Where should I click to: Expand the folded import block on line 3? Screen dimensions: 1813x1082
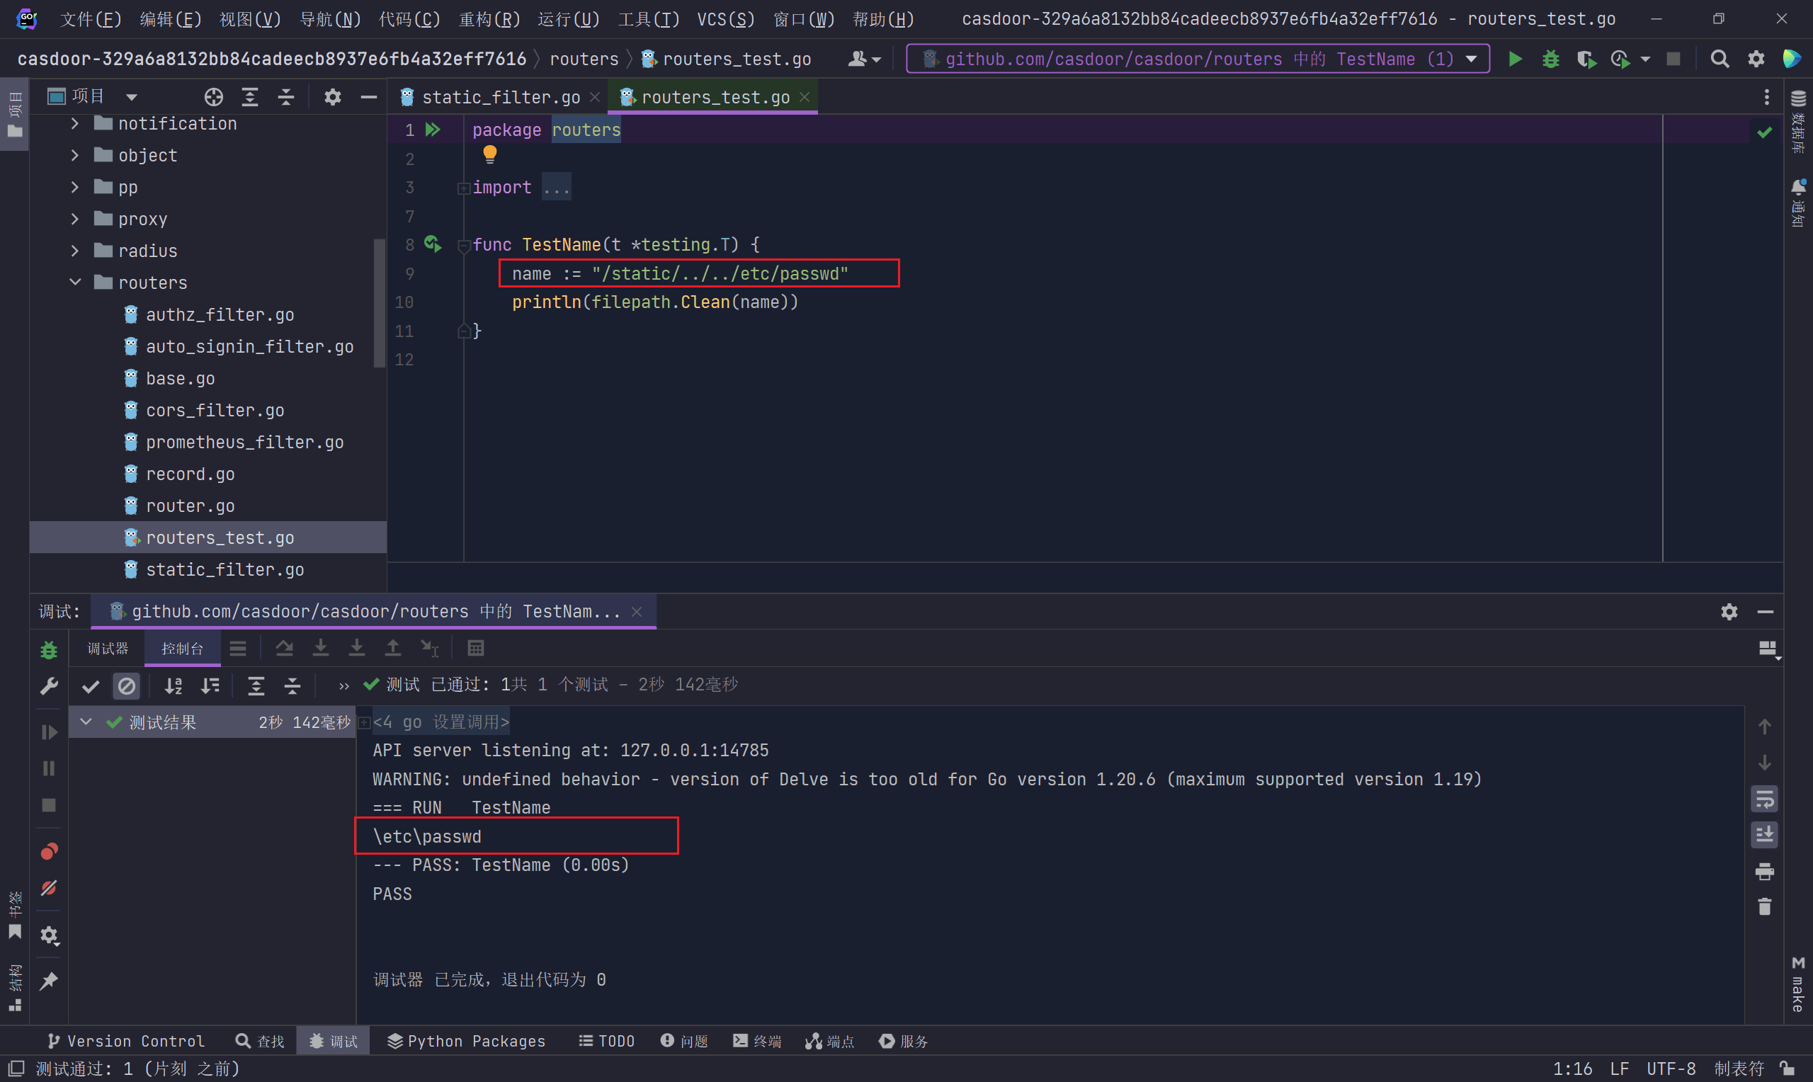463,188
